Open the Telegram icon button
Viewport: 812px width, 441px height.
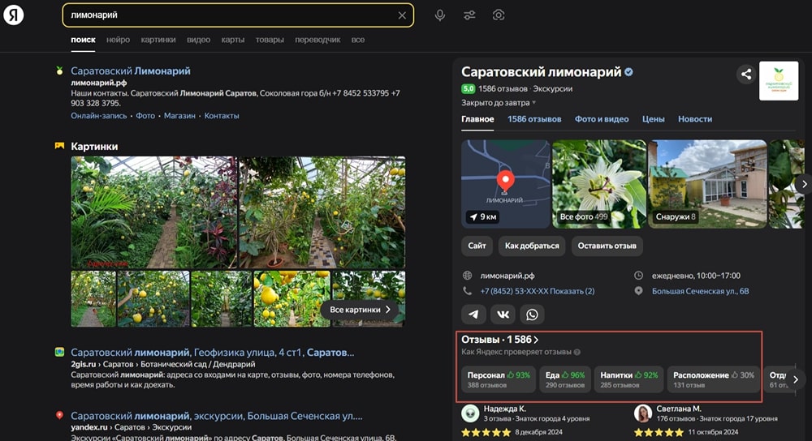click(473, 314)
